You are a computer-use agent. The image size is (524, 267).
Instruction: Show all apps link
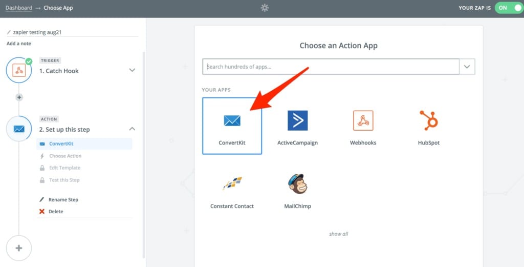coord(339,234)
